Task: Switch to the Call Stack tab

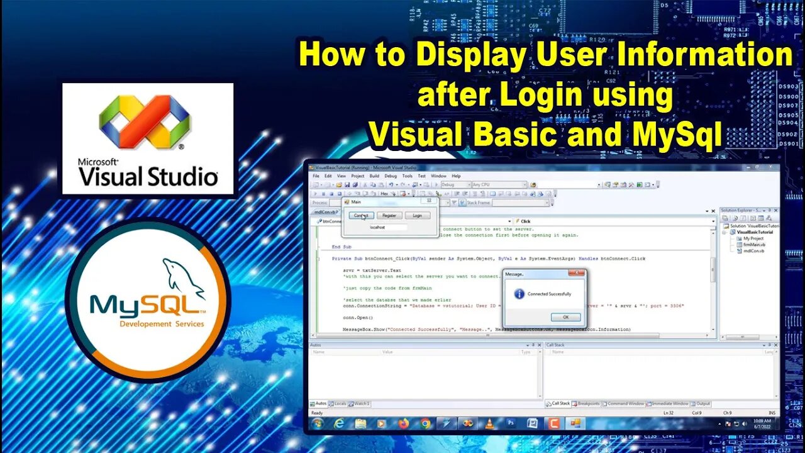Action: 558,403
